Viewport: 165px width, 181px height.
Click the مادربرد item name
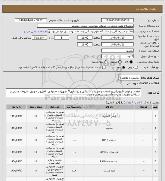[109, 128]
